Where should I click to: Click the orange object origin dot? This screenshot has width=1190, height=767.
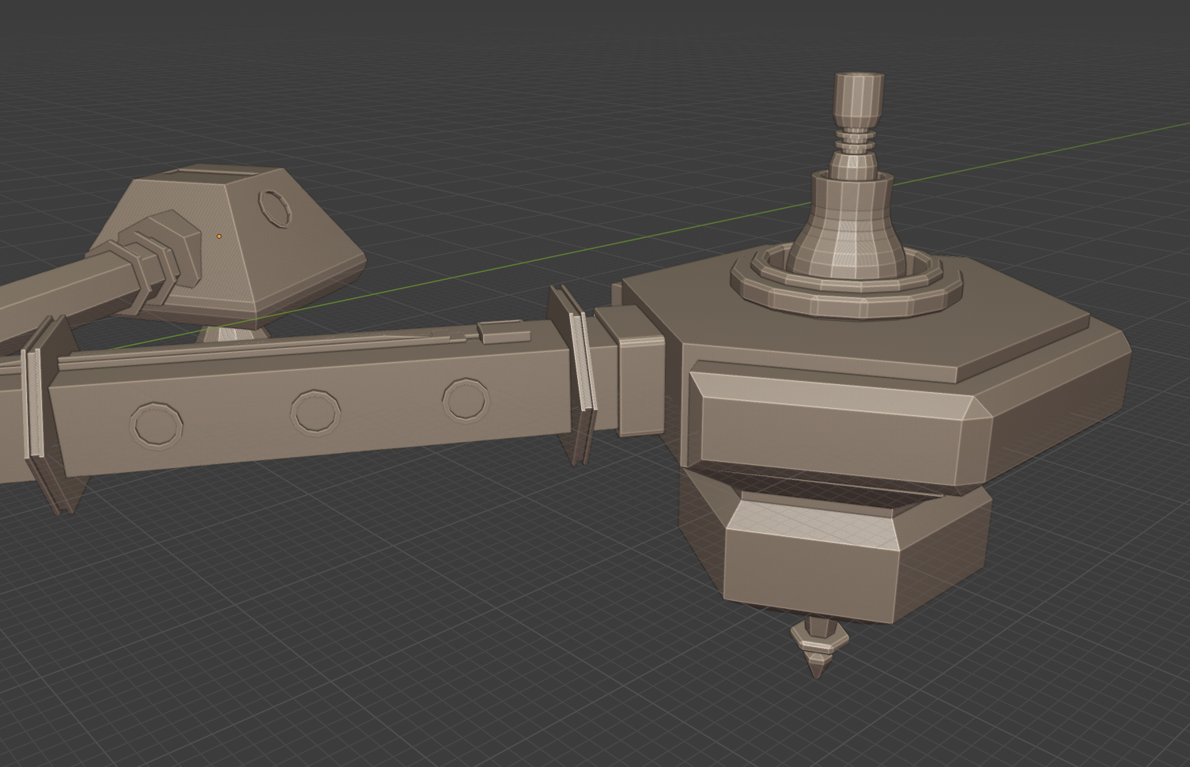(x=219, y=236)
